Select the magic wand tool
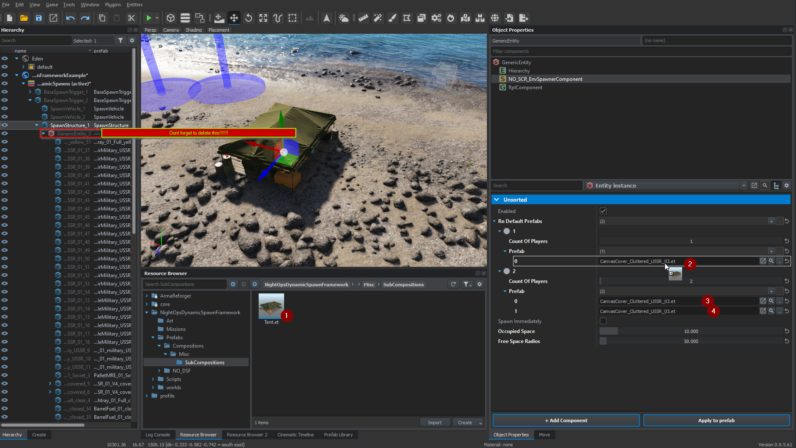This screenshot has height=448, width=796. (x=378, y=18)
